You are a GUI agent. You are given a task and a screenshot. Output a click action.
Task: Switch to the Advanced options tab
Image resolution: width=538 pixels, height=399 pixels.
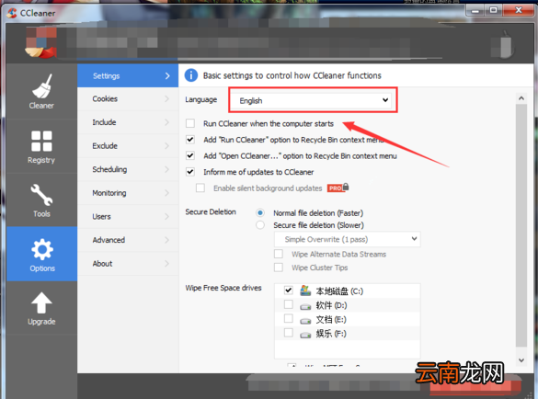128,240
